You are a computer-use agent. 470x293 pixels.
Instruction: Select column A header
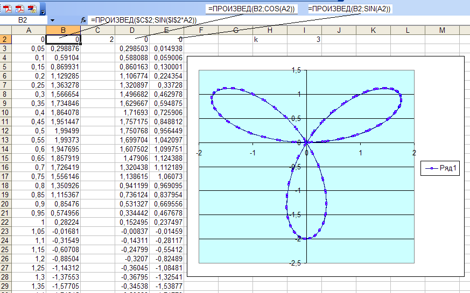[29, 30]
